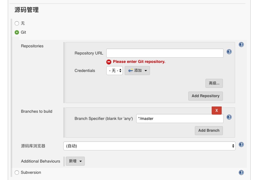Image resolution: width=265 pixels, height=180 pixels.
Task: Select the Subversion radio button
Action: tap(17, 173)
